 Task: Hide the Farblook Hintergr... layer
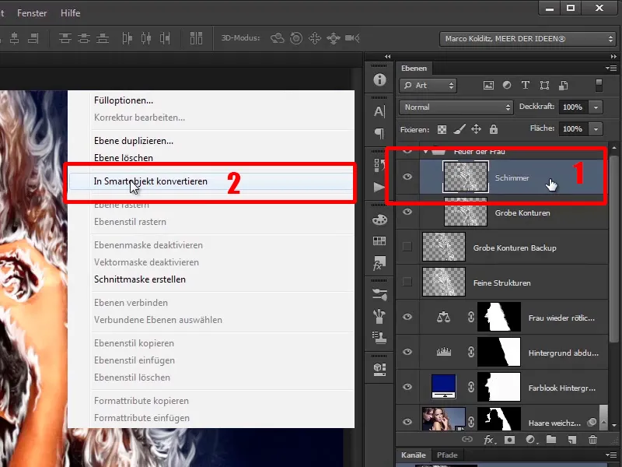pos(407,387)
